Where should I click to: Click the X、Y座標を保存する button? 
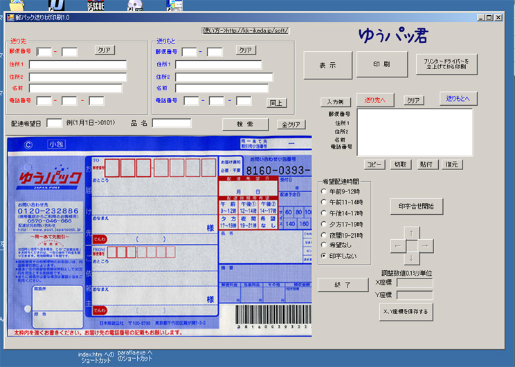tap(406, 312)
